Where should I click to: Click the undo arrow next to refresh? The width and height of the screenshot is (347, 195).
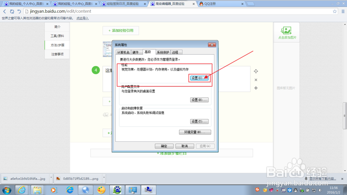(19, 11)
